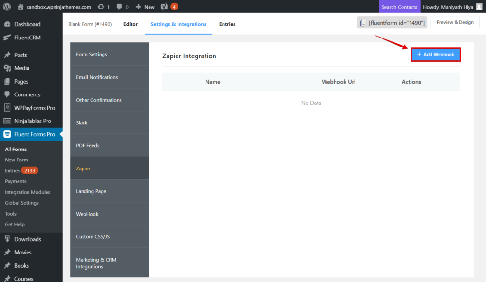Switch to the Entries tab
Image resolution: width=486 pixels, height=282 pixels.
click(x=227, y=24)
